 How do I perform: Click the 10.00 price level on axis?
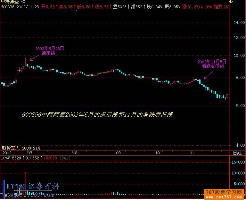(239, 56)
